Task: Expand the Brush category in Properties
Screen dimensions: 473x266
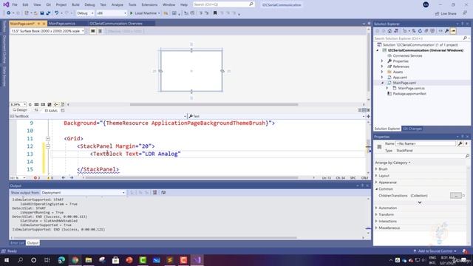Action: (x=376, y=169)
